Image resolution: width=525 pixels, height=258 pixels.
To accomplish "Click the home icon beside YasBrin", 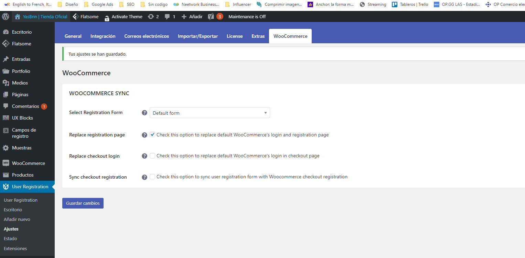I will pos(18,16).
